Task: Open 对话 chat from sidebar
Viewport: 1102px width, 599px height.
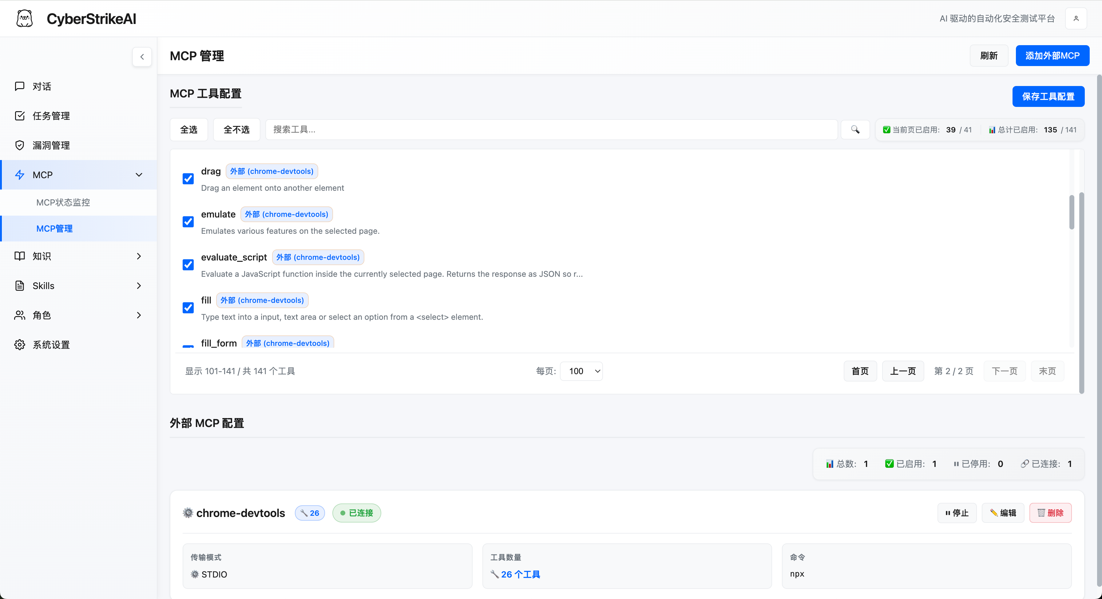Action: 42,86
